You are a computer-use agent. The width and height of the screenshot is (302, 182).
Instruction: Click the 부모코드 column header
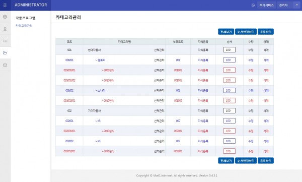(x=178, y=42)
